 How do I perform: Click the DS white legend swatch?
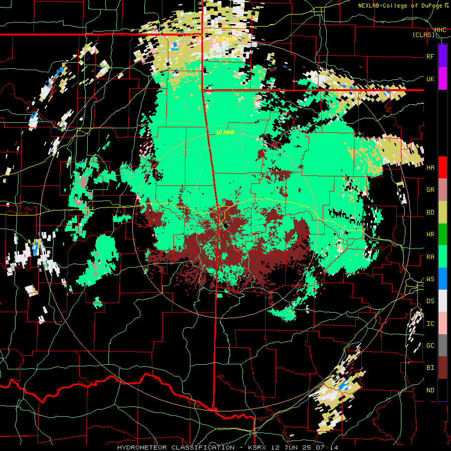coord(442,301)
